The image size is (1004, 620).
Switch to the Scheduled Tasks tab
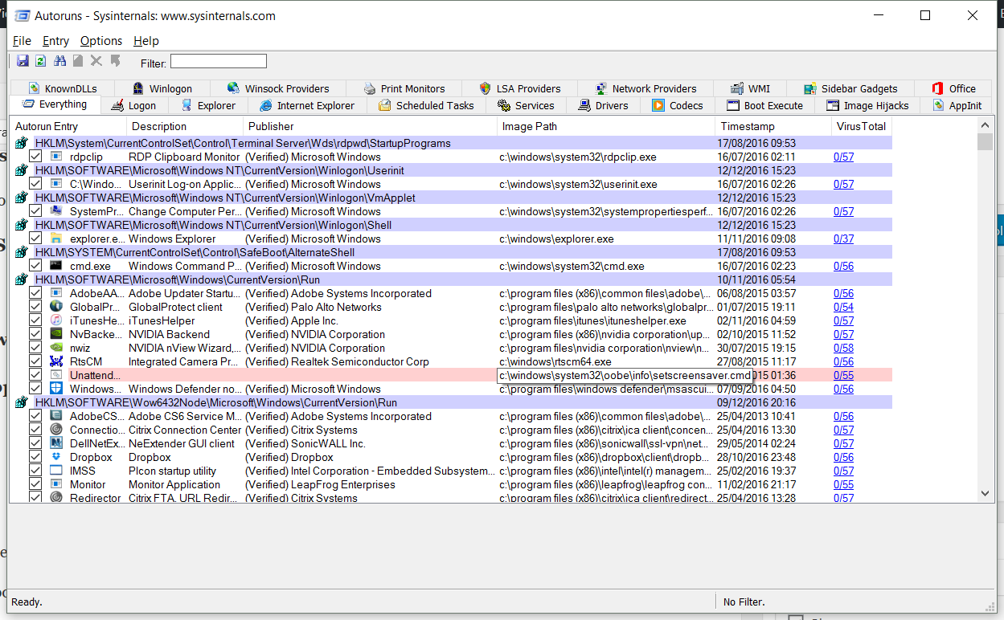[426, 105]
